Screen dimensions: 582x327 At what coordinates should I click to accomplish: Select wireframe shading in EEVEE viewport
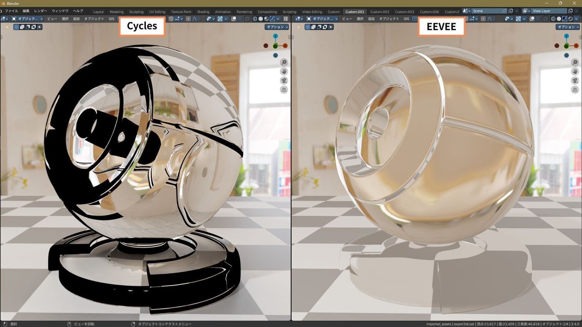click(553, 18)
